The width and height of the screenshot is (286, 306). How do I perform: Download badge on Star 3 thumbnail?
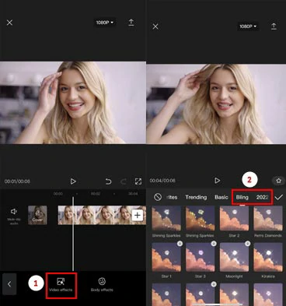214,244
